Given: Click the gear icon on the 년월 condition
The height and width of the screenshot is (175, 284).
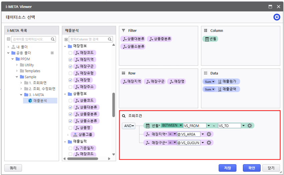Looking at the screenshot, I should (250, 126).
